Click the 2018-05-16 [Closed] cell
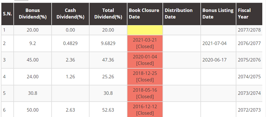This screenshot has width=266, height=117. [x=145, y=93]
